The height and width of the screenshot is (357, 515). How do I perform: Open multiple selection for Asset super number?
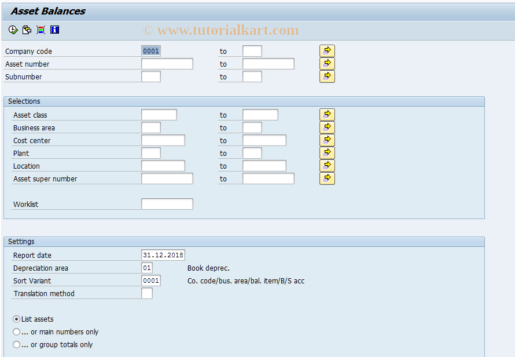pyautogui.click(x=327, y=178)
